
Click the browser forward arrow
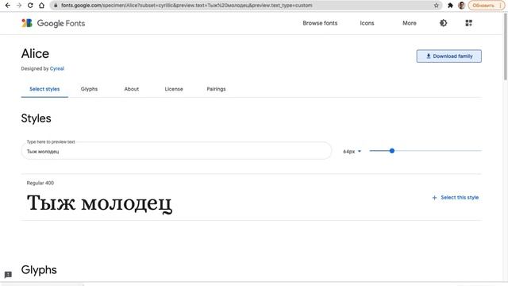[19, 6]
